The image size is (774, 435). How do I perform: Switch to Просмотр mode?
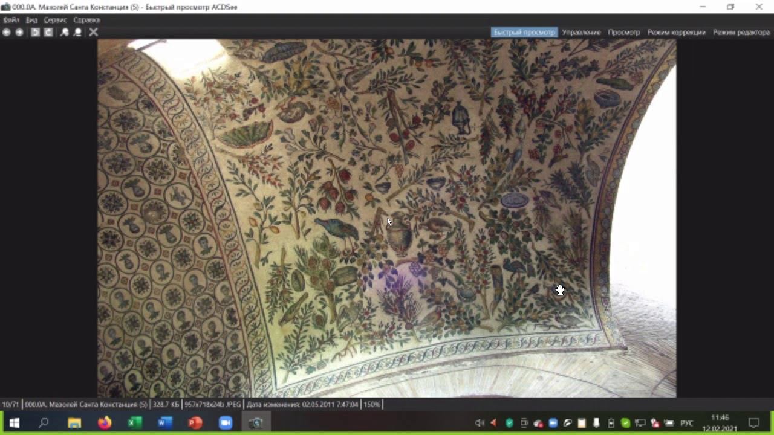[x=624, y=32]
